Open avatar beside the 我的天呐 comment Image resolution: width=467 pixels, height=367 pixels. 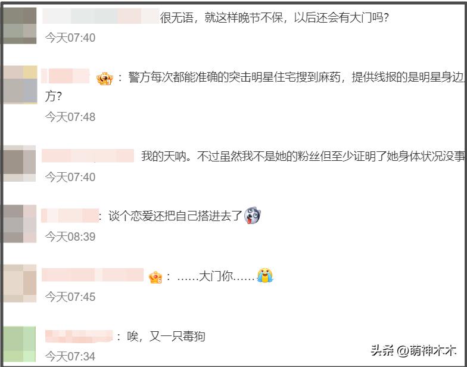pos(19,163)
